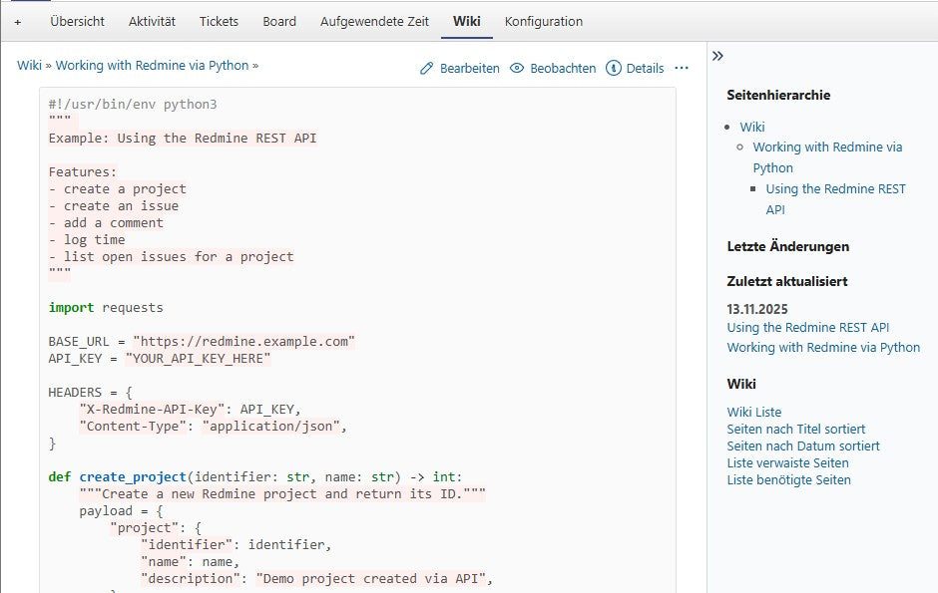Click the plus button in top bar
938x593 pixels.
(18, 21)
